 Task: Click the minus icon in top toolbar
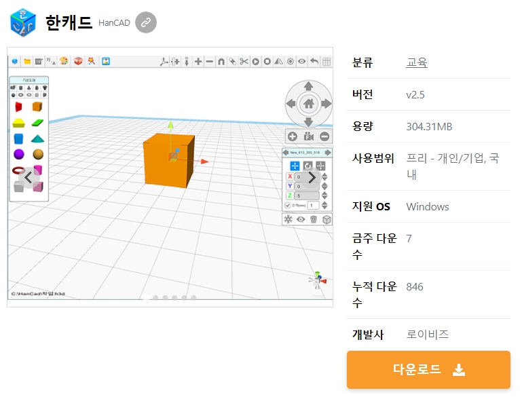[209, 61]
